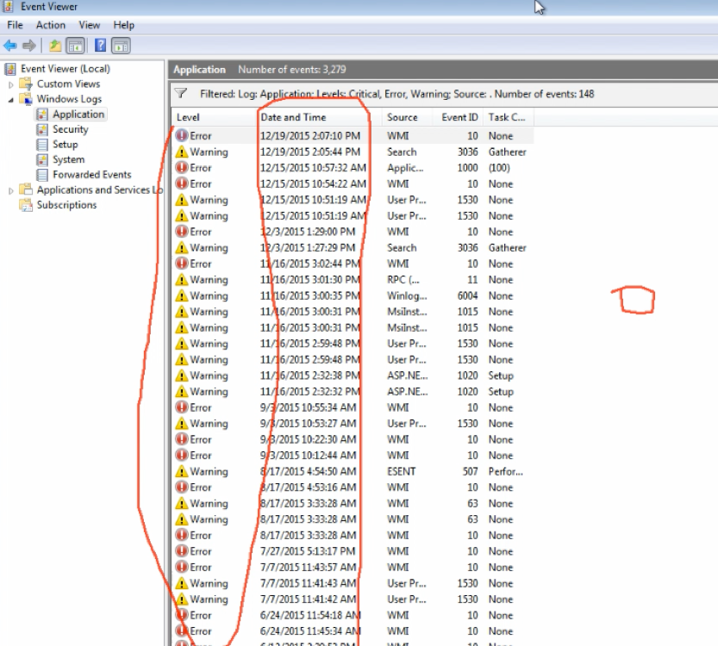
Task: Open the View menu
Action: pos(89,25)
